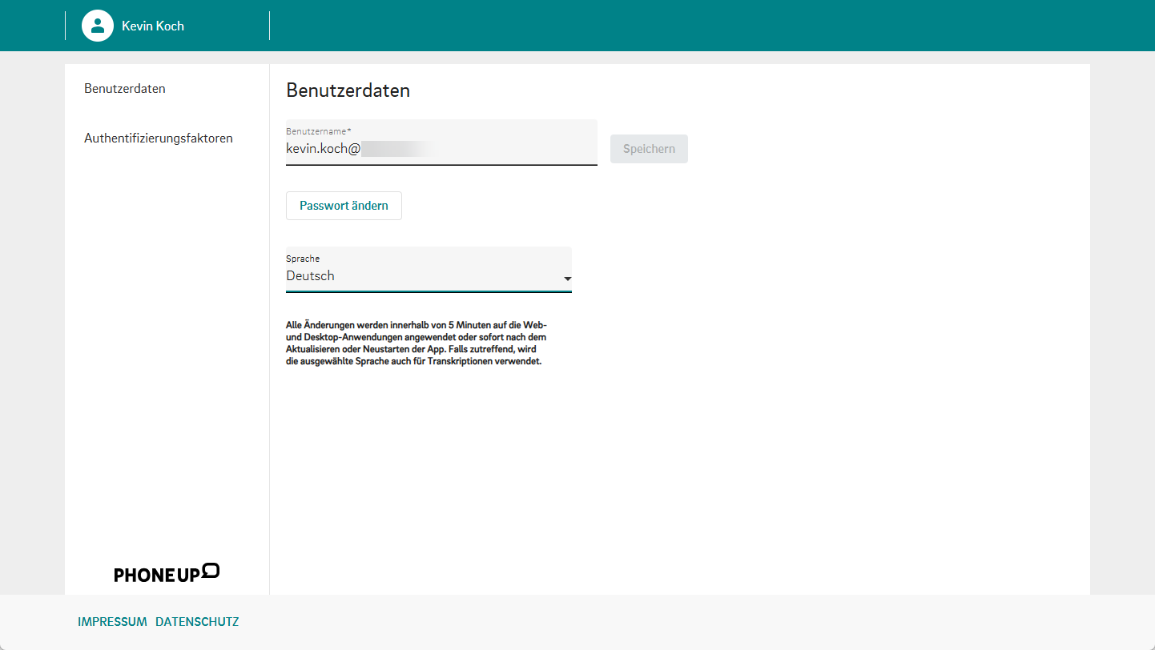Click the language change notice paragraph
This screenshot has height=650, width=1155.
tap(417, 343)
